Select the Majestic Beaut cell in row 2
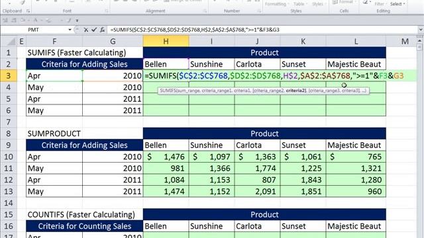The width and height of the screenshot is (424, 238). click(356, 64)
